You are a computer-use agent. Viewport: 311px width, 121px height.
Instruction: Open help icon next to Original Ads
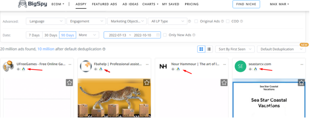(x=222, y=22)
